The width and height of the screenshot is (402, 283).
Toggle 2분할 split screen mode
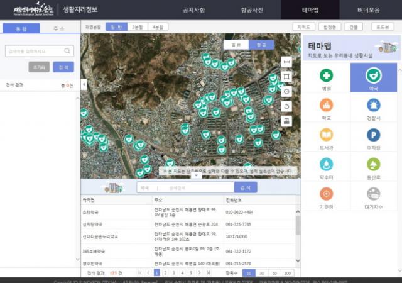[136, 28]
